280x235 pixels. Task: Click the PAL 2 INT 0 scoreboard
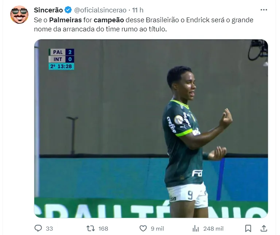coord(61,59)
